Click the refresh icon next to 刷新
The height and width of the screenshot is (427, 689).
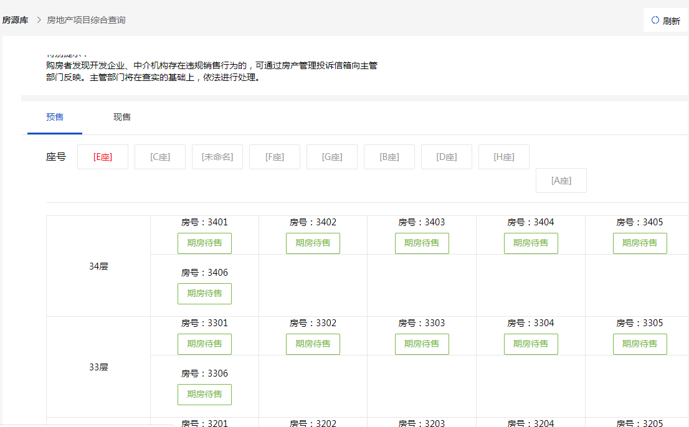point(654,21)
